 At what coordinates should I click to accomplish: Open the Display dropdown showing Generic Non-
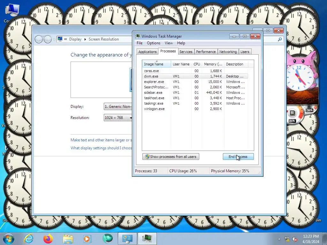point(118,107)
